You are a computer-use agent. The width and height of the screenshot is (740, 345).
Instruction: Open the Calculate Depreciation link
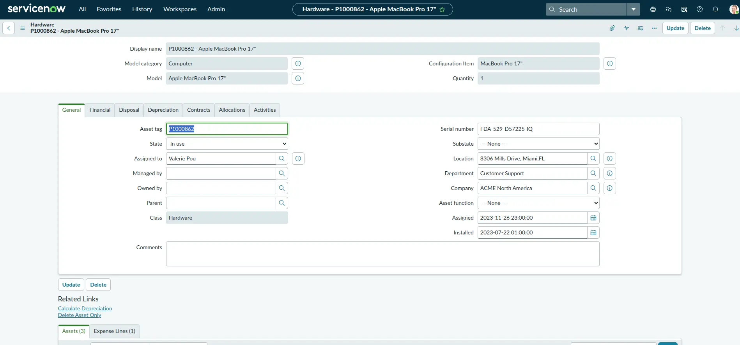click(x=85, y=308)
